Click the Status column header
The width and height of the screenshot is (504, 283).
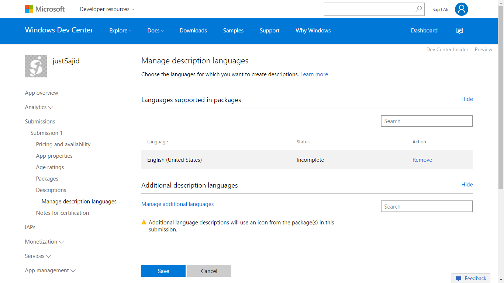click(303, 142)
